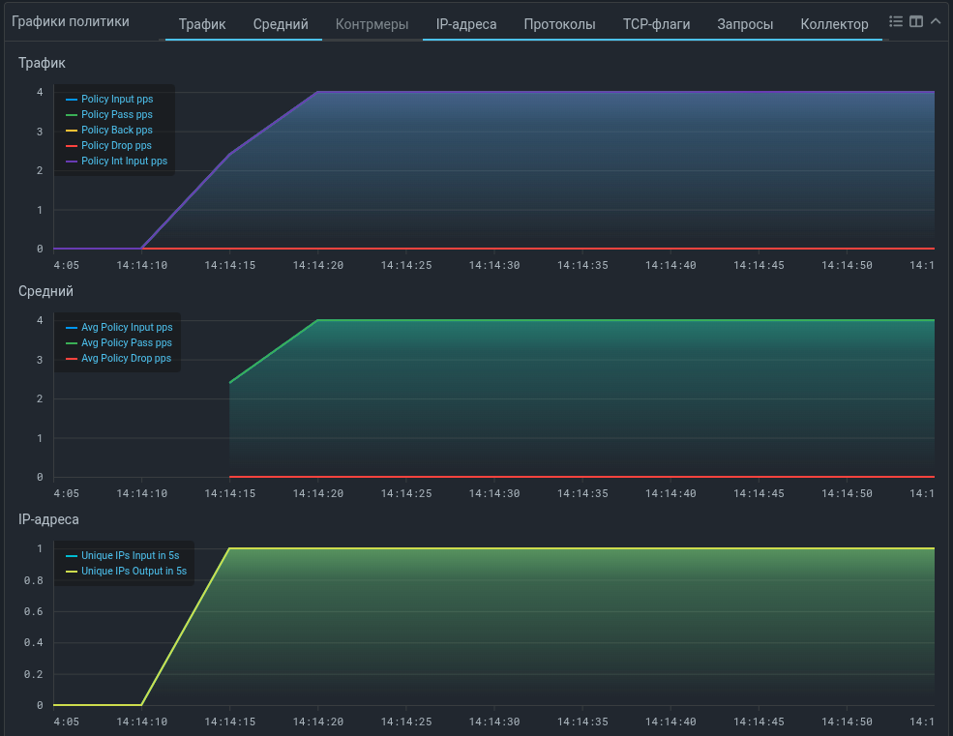The height and width of the screenshot is (736, 953).
Task: Click the column layout icon in header
Action: 915,21
